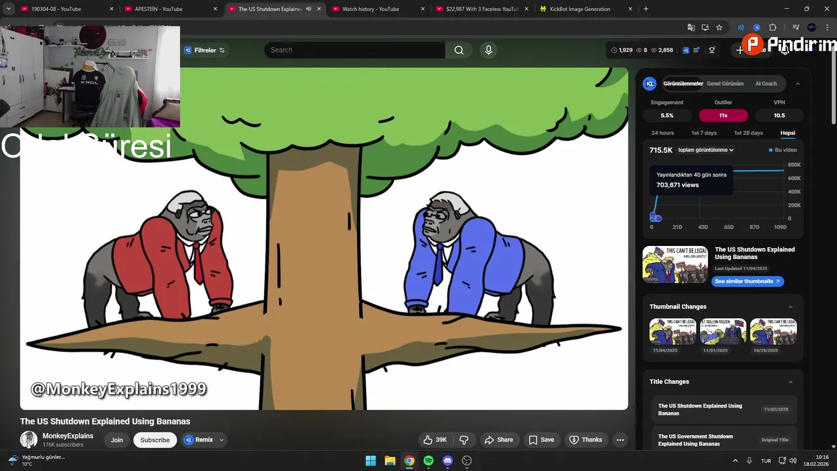
Task: Collapse Title Changes section
Action: (791, 382)
